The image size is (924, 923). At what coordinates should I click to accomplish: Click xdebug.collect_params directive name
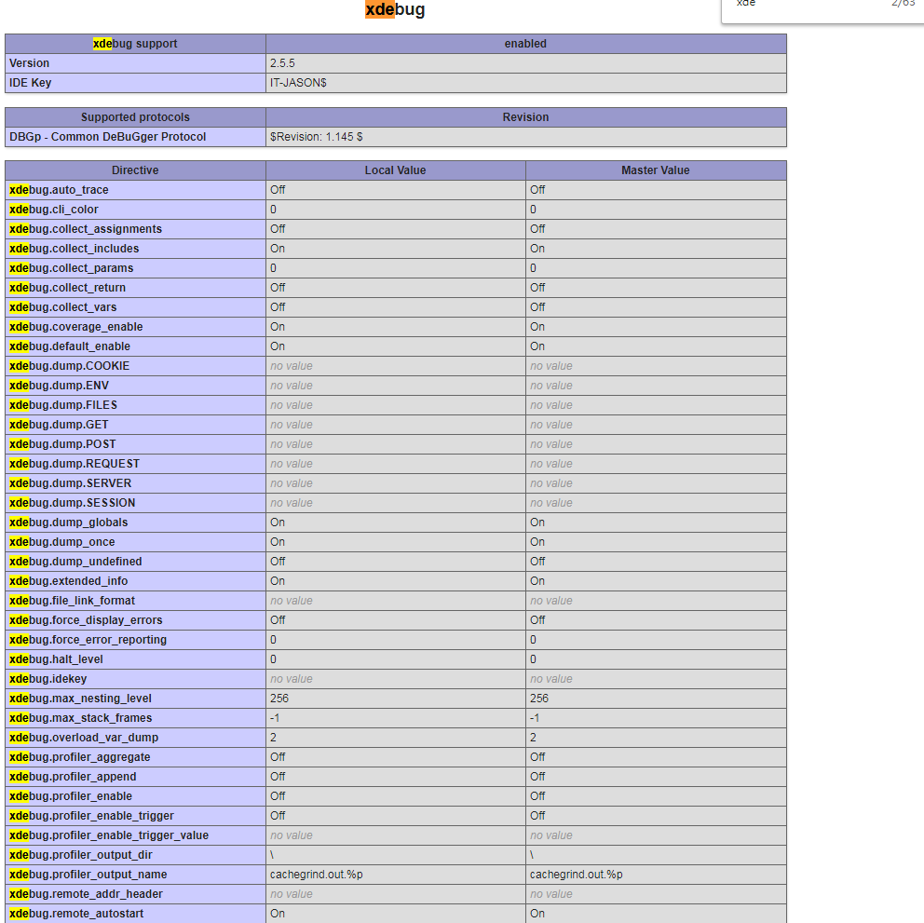click(72, 267)
